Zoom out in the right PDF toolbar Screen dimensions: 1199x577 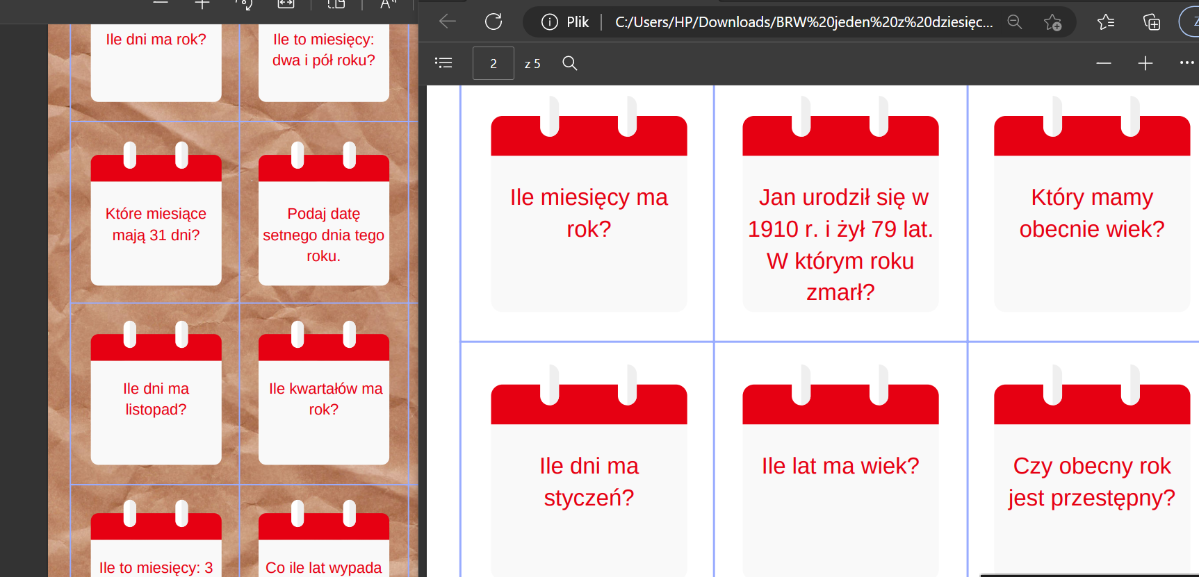coord(1103,63)
